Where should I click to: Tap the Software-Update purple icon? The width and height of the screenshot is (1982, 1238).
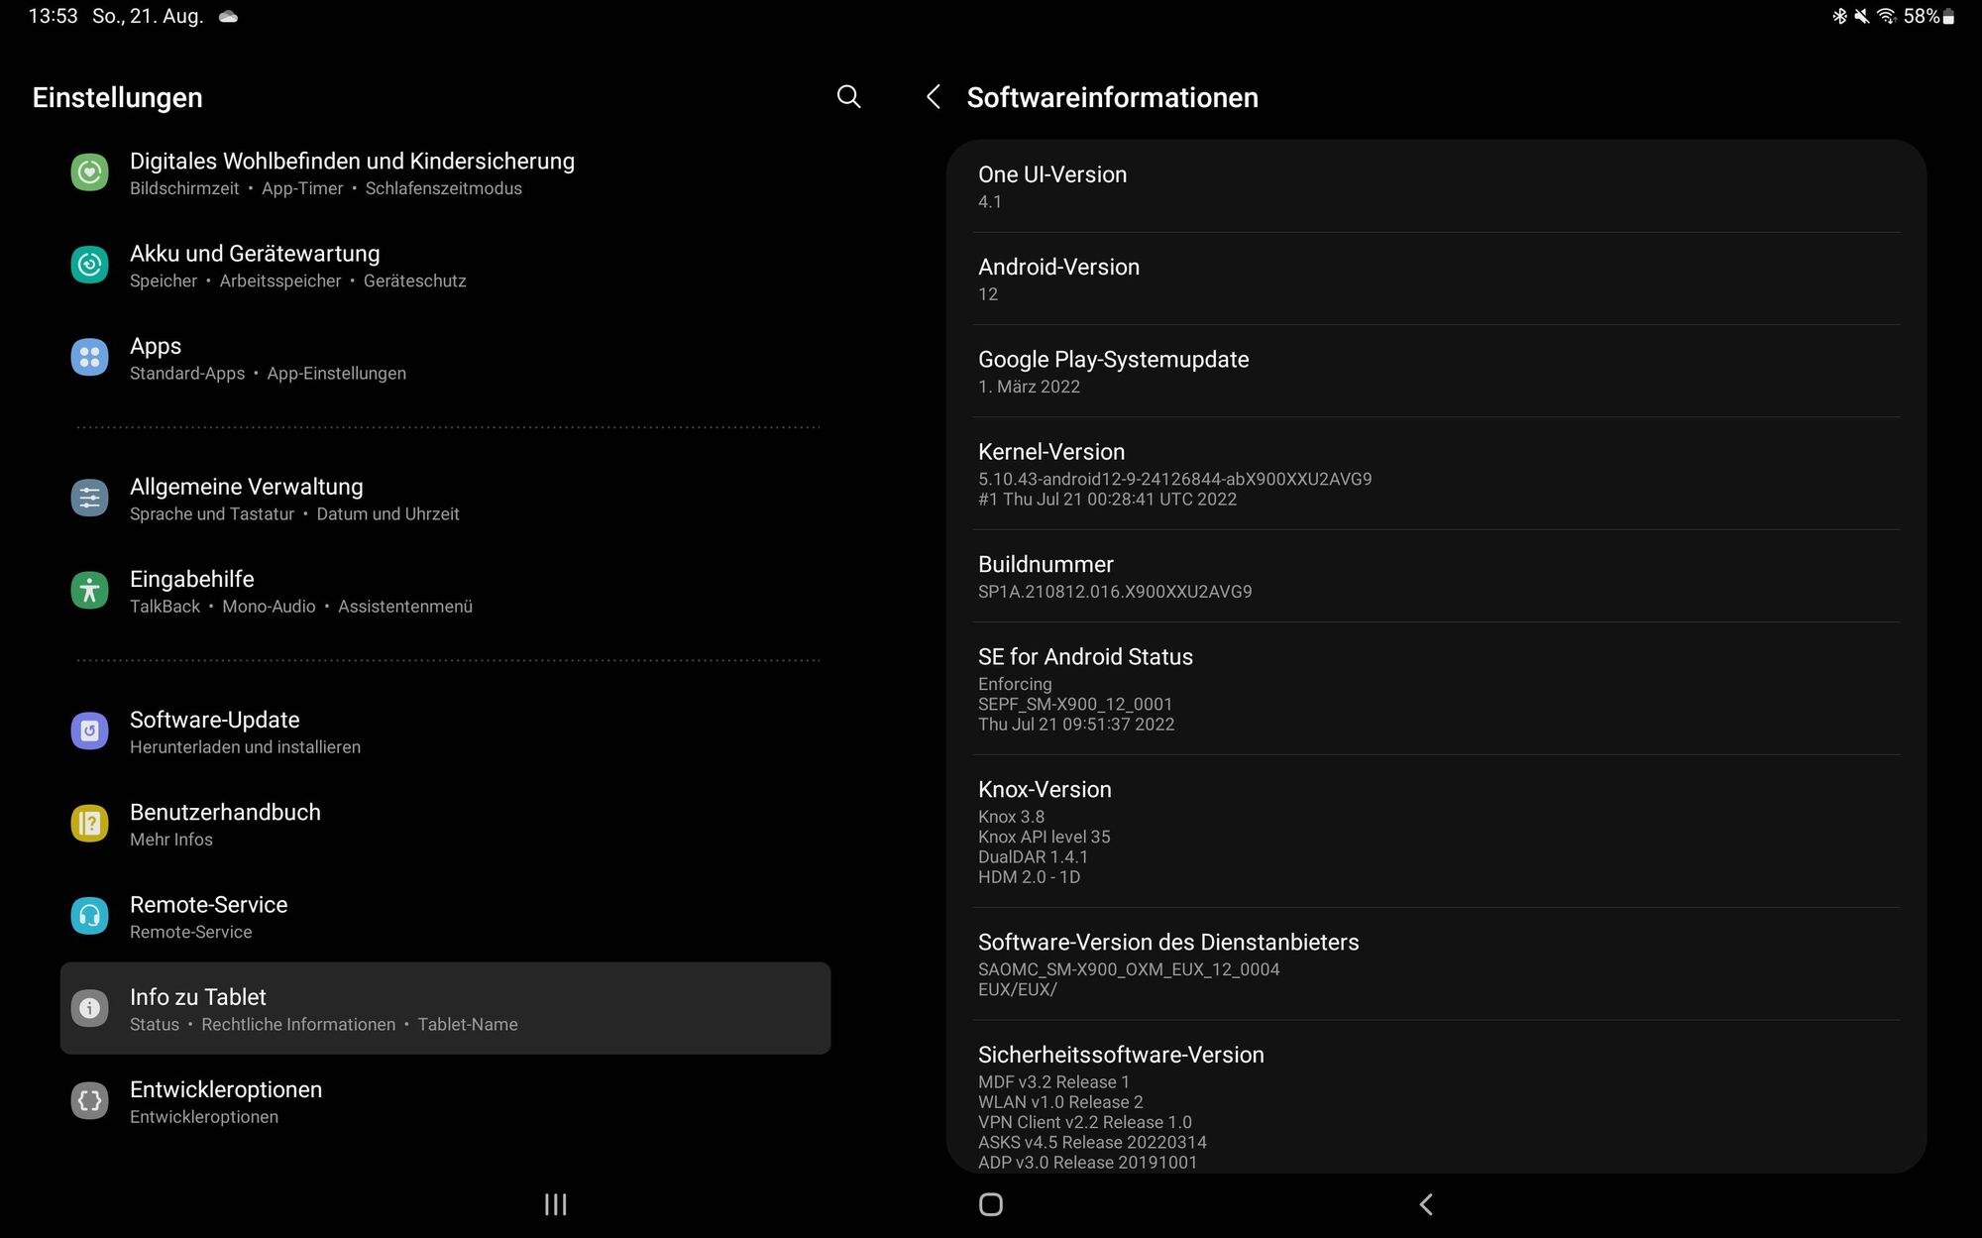click(x=89, y=732)
